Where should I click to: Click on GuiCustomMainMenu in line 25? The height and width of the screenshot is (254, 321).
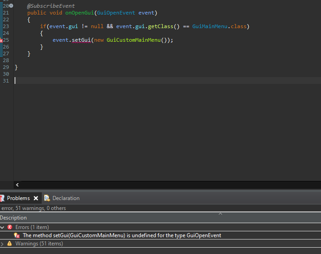pos(133,40)
